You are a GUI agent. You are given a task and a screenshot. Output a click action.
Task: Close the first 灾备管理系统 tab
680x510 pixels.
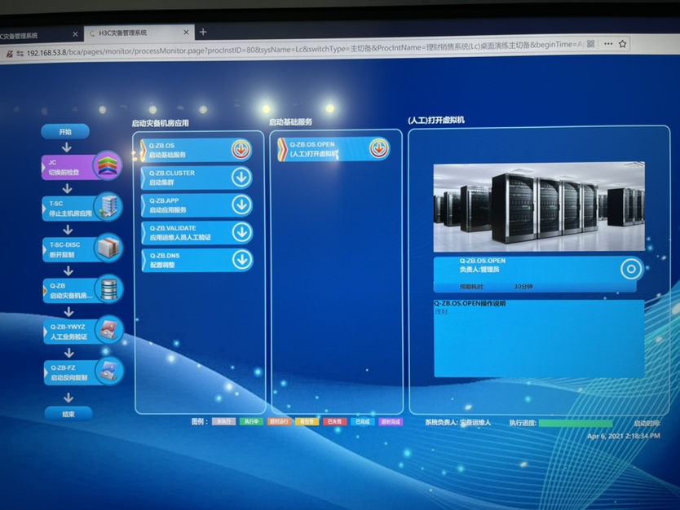76,33
